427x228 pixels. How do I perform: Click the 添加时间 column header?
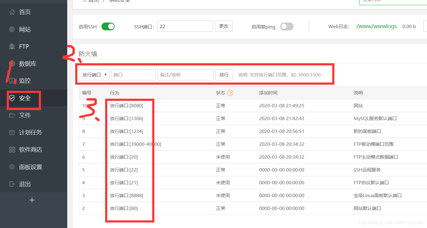[268, 93]
